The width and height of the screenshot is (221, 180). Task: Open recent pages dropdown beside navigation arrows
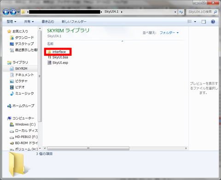(x=18, y=12)
